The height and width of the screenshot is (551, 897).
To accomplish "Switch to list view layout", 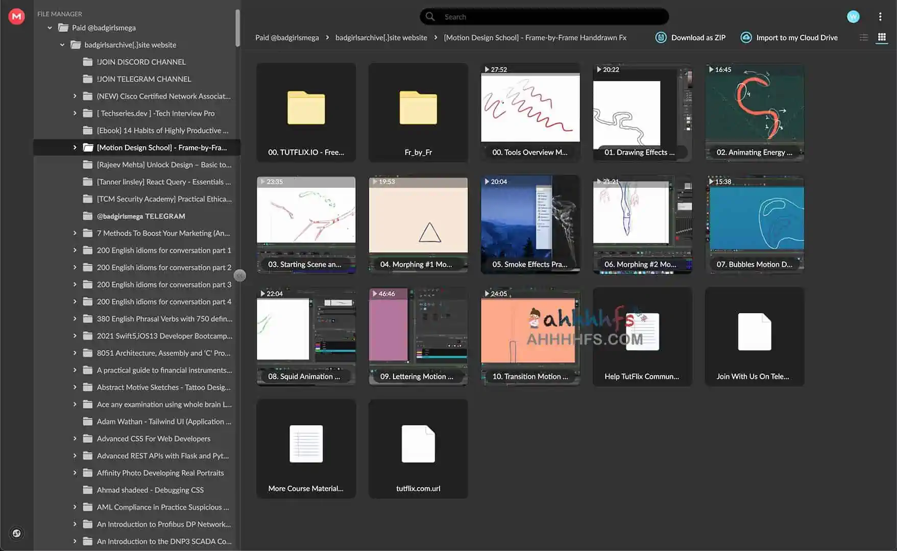I will 863,37.
